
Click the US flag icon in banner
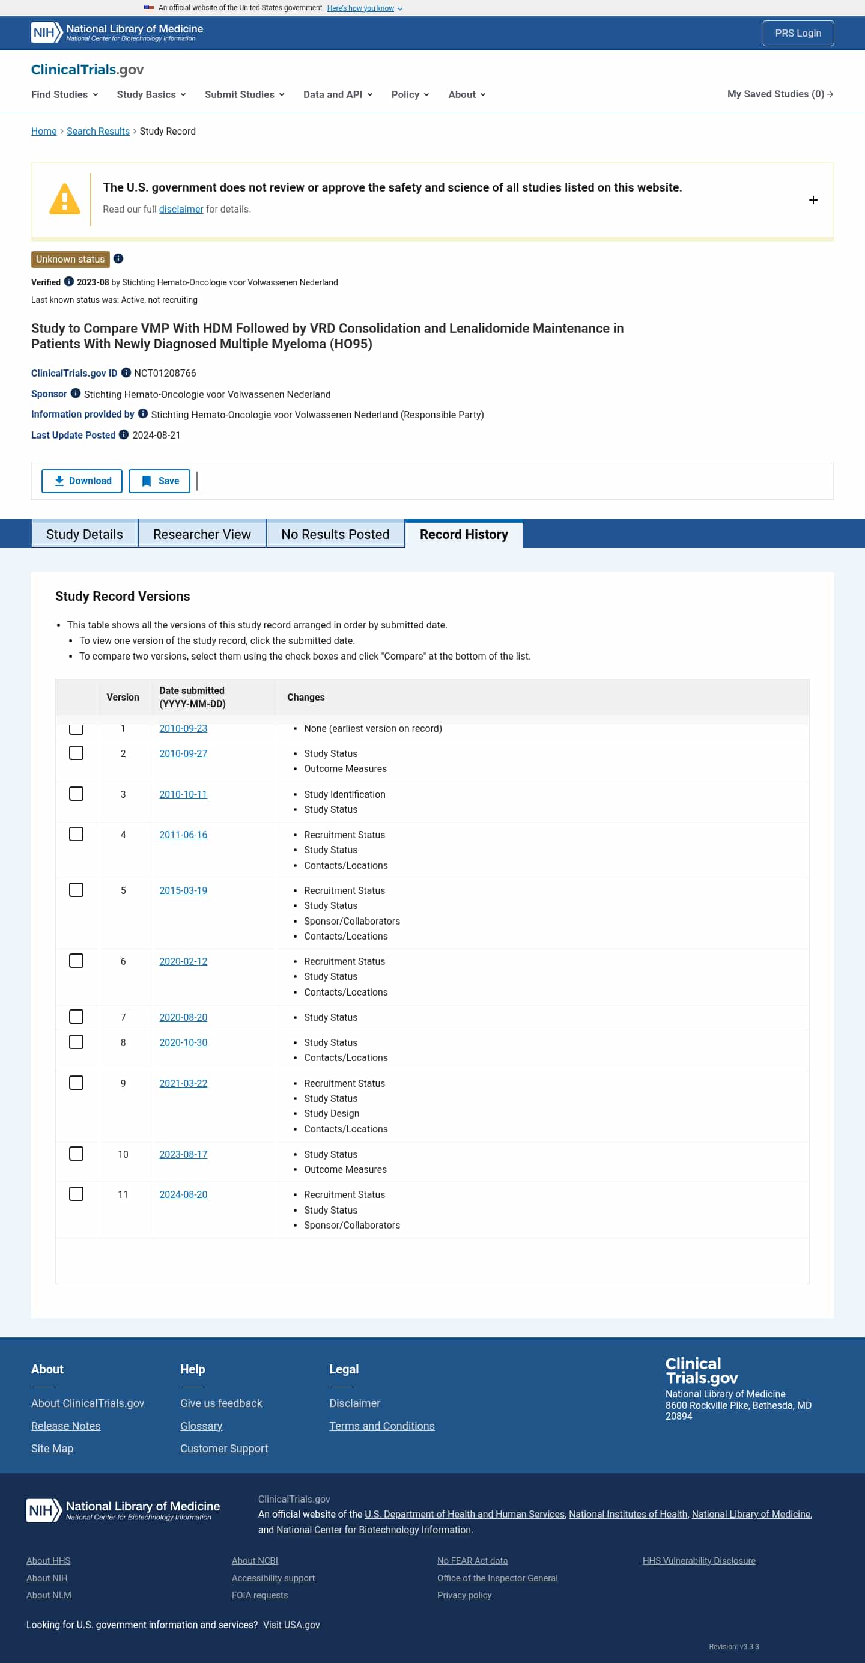[148, 8]
